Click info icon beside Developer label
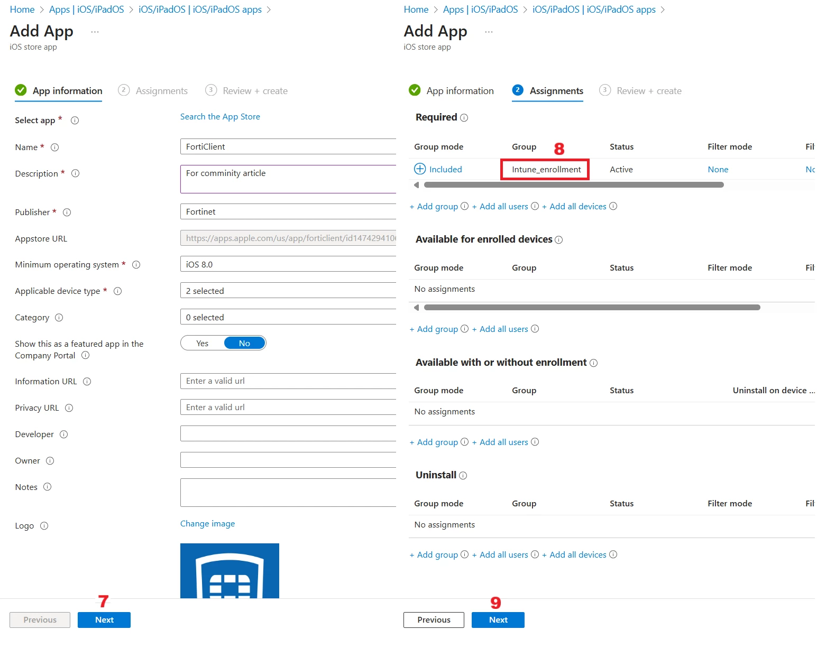 63,434
